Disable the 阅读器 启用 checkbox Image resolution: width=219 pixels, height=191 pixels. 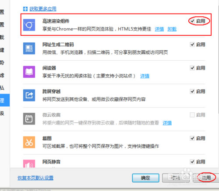192,68
